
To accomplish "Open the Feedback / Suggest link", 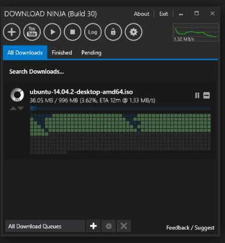I will (x=190, y=228).
